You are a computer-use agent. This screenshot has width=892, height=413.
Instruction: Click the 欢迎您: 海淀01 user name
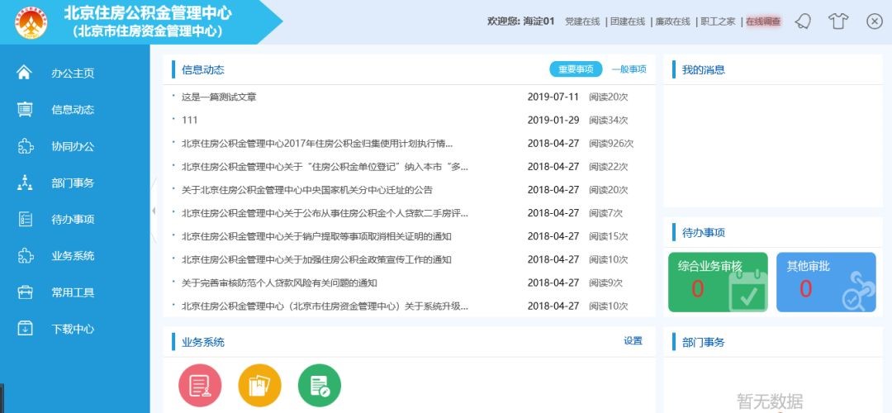(520, 21)
